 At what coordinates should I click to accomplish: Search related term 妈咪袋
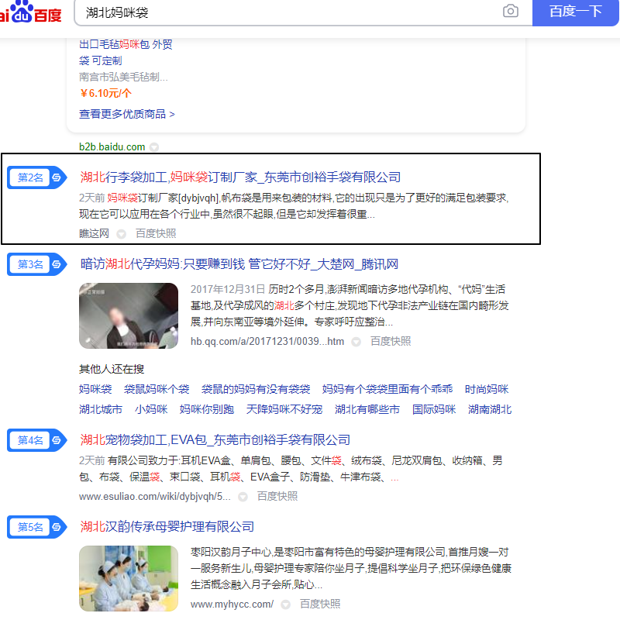coord(95,389)
